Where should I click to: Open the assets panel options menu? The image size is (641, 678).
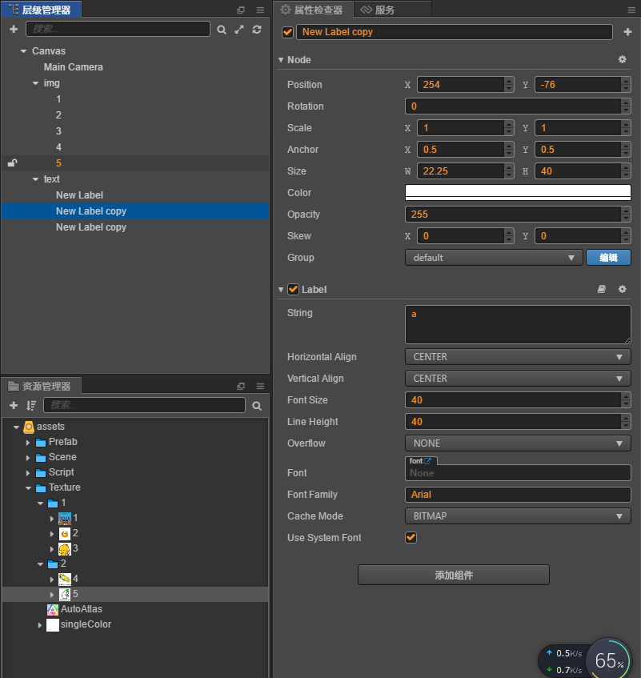tap(260, 386)
